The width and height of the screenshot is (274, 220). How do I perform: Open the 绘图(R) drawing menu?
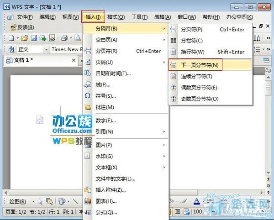[18, 201]
